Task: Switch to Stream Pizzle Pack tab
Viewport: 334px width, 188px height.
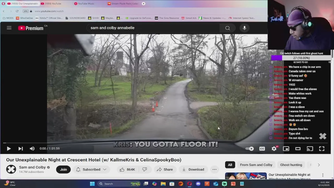Action: (x=123, y=4)
